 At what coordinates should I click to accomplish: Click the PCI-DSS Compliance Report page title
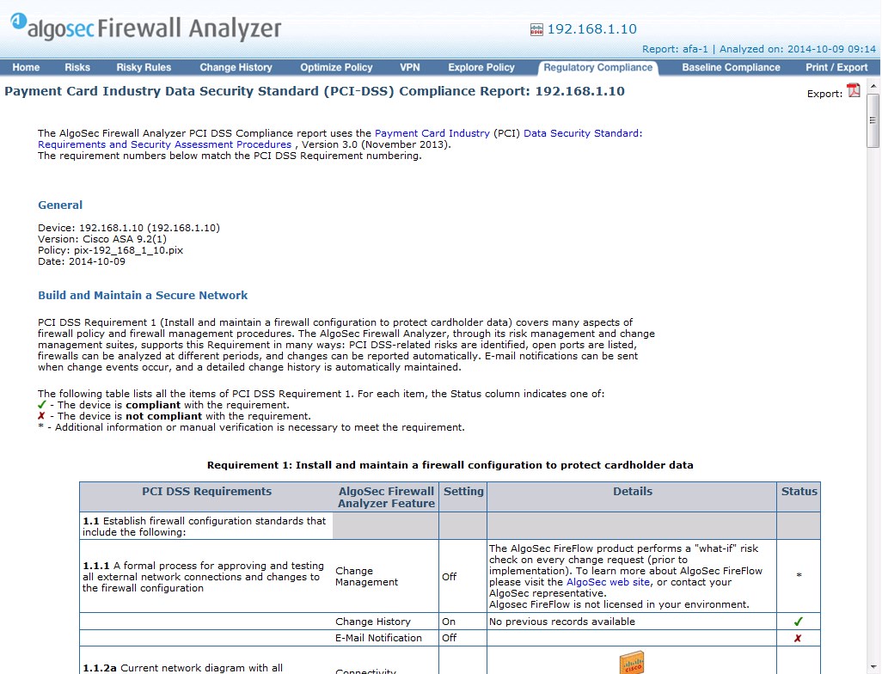(315, 91)
